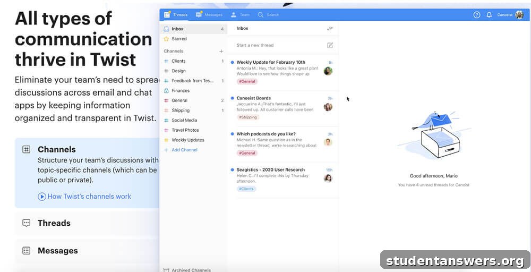Click Antonia's avatar on Weekly Update thread
This screenshot has width=531, height=272.
328,71
